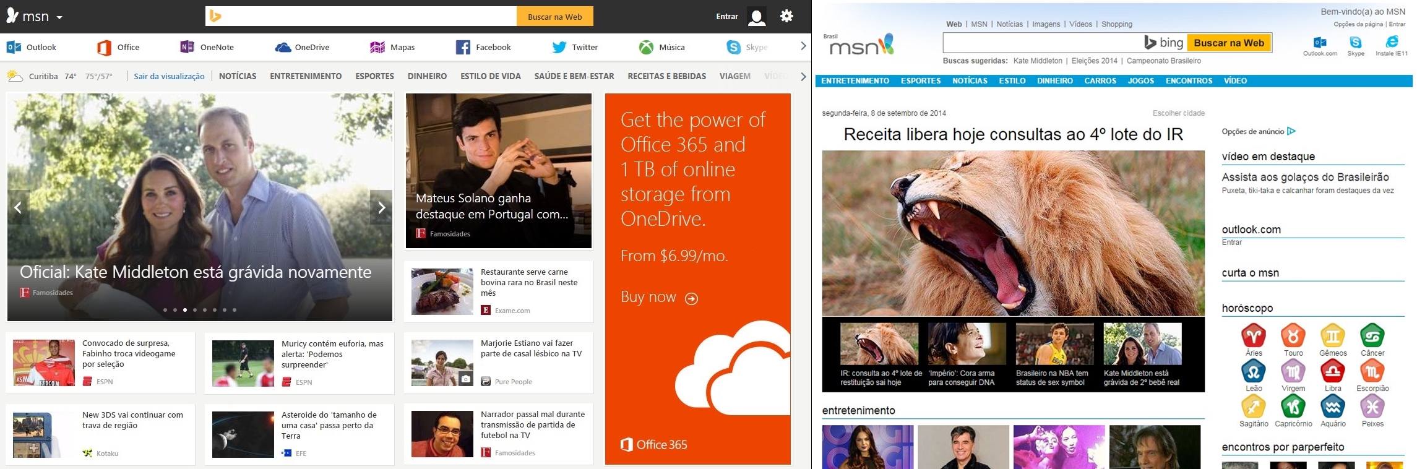Show more news categories with chevron
1417x469 pixels.
pyautogui.click(x=803, y=76)
